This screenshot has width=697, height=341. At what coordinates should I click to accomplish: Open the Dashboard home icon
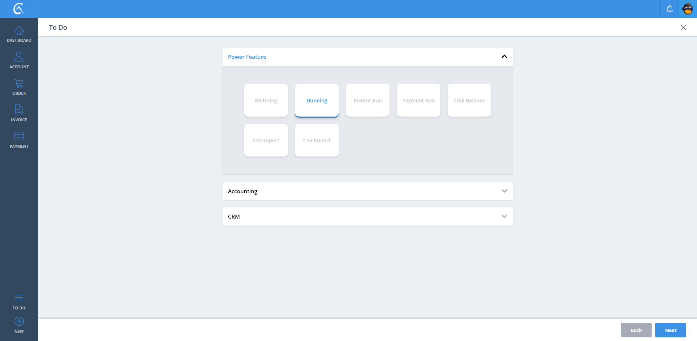pyautogui.click(x=19, y=31)
